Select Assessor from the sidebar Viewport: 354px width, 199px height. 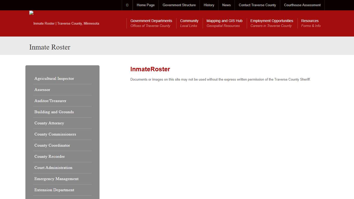click(42, 90)
